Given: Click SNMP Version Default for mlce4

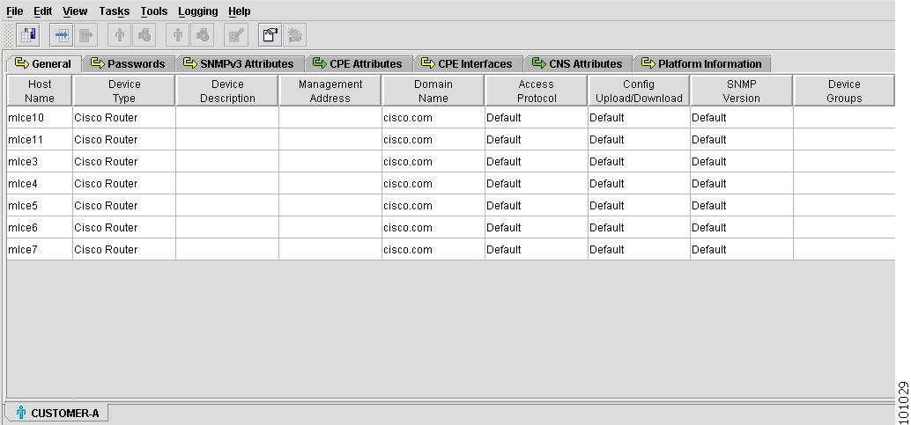Looking at the screenshot, I should click(741, 184).
